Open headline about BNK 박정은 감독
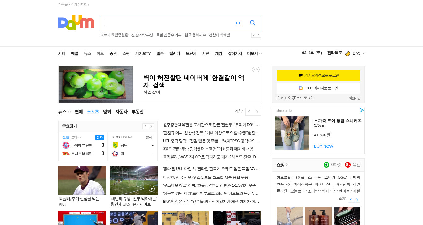Viewport: 423px width, 225px height. 211,202
